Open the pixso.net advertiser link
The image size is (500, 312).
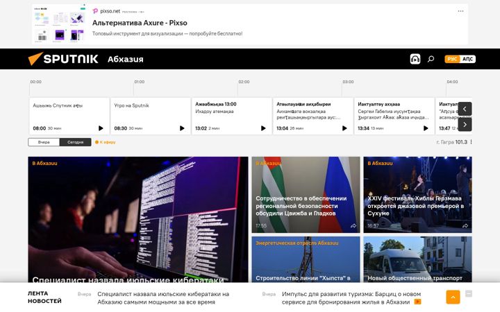coord(110,11)
